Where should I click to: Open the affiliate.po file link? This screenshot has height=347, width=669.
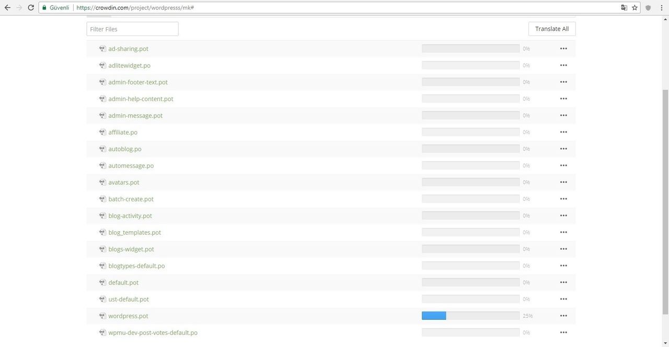point(123,132)
